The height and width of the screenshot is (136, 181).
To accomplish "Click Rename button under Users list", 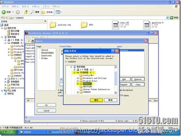I will tap(125, 85).
